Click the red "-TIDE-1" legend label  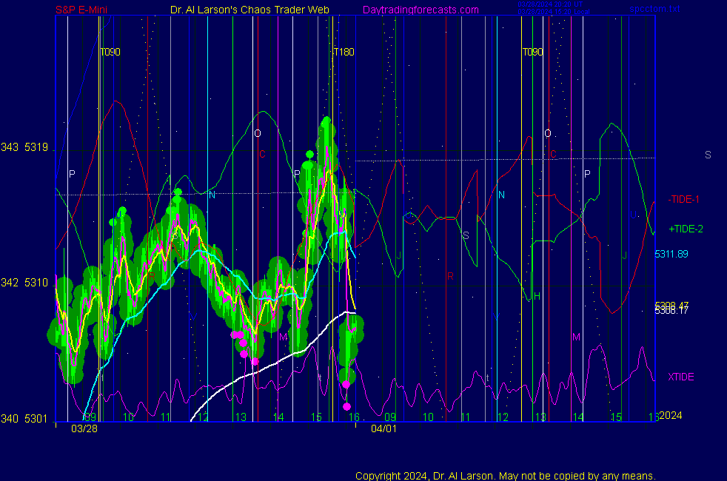click(x=683, y=199)
